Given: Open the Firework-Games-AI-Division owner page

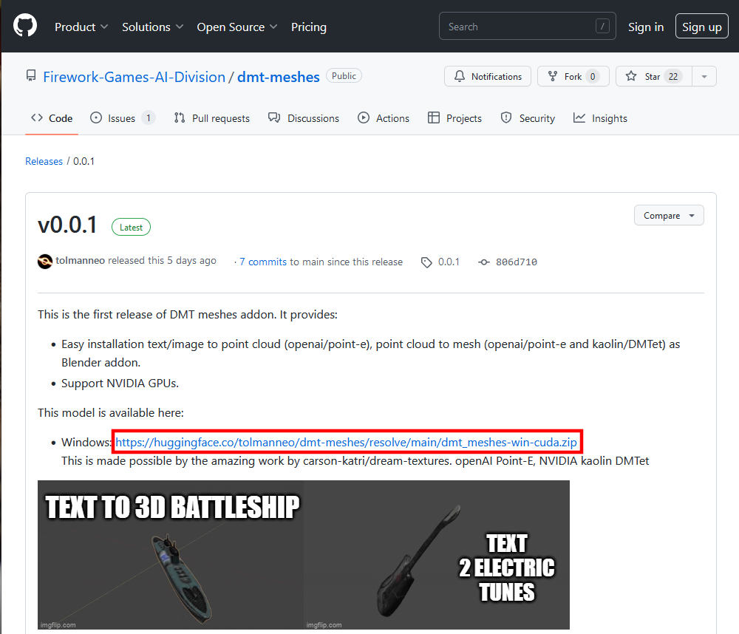Looking at the screenshot, I should [x=134, y=77].
